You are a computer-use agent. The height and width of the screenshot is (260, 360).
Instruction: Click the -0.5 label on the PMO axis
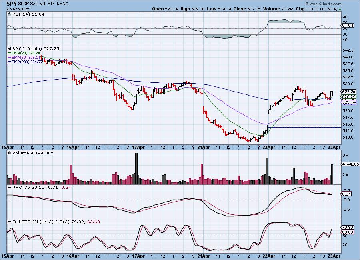click(x=346, y=210)
